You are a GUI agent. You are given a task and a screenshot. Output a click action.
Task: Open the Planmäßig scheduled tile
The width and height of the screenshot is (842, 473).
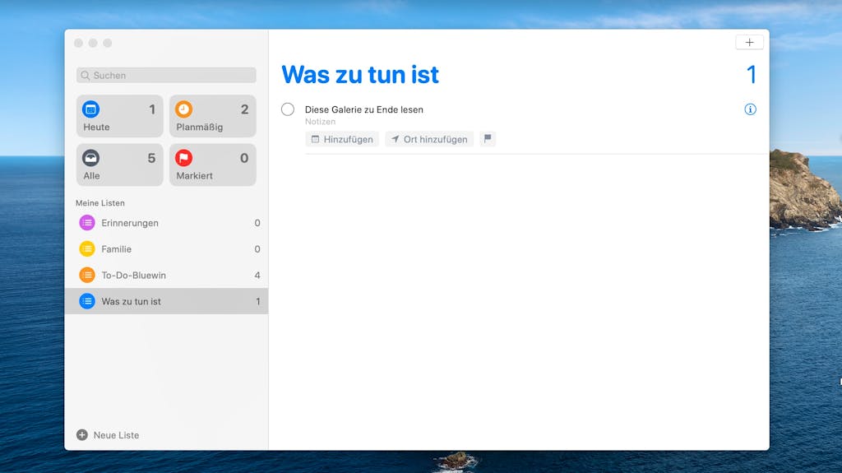point(213,116)
